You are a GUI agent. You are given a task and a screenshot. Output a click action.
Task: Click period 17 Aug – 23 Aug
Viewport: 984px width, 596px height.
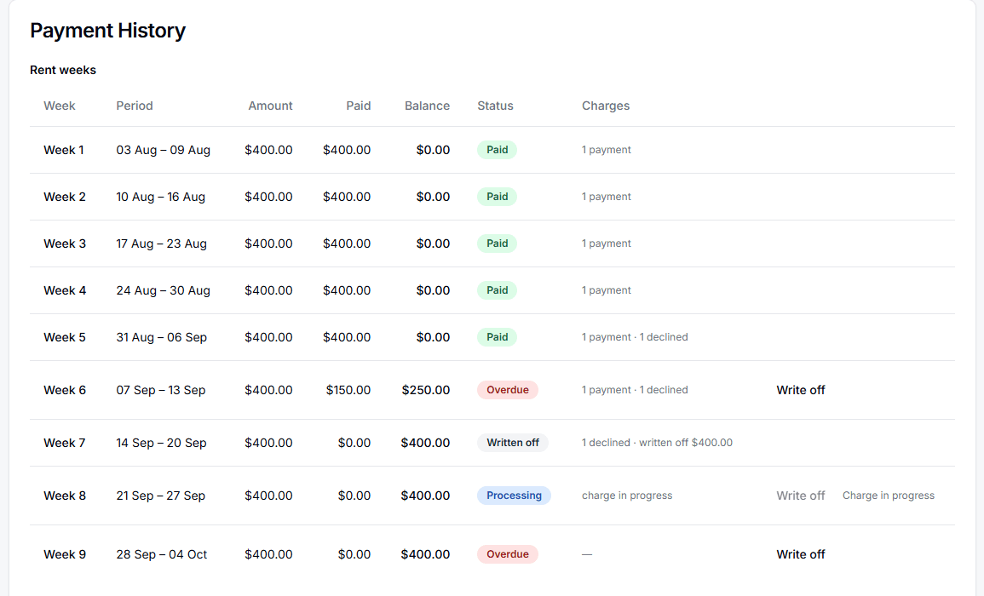point(161,244)
